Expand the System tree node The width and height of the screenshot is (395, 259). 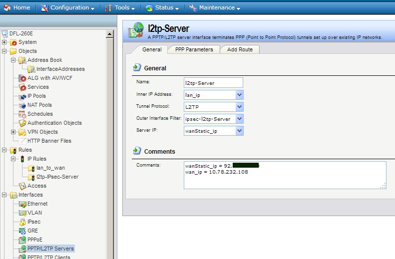pyautogui.click(x=4, y=42)
